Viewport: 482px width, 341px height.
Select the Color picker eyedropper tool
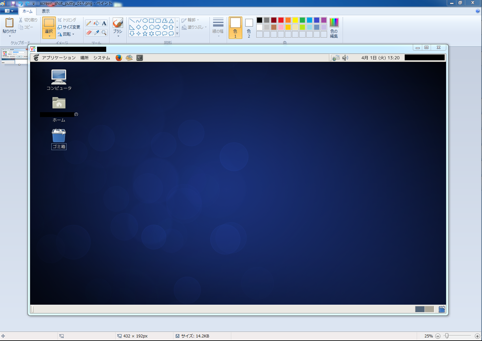(96, 33)
